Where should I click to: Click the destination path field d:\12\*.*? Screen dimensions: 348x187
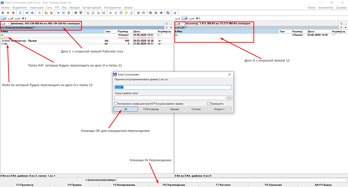(x=173, y=87)
